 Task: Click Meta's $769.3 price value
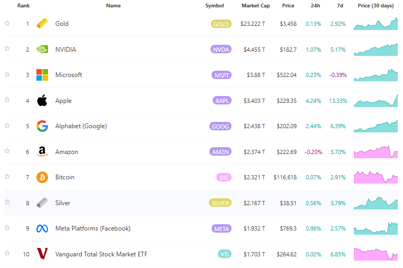288,228
